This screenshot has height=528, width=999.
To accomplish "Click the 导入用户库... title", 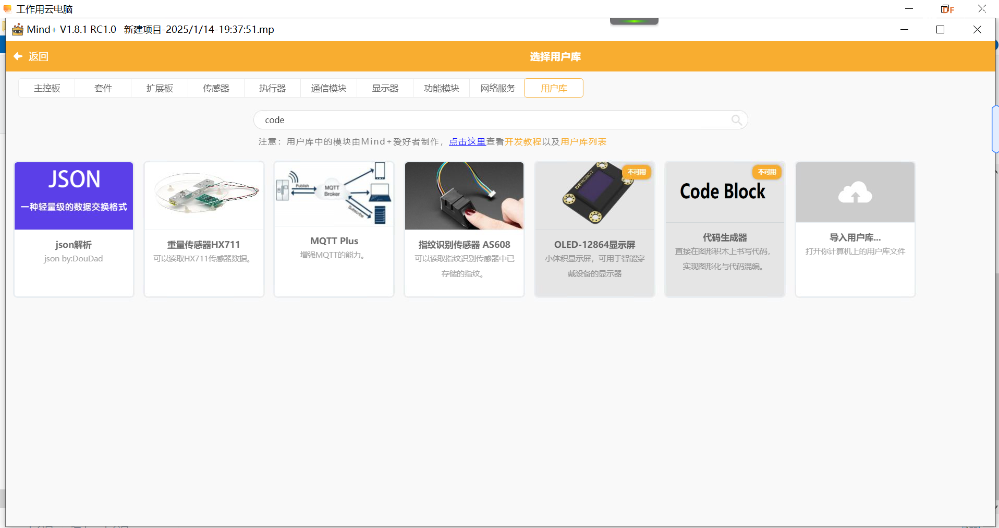I will click(855, 237).
